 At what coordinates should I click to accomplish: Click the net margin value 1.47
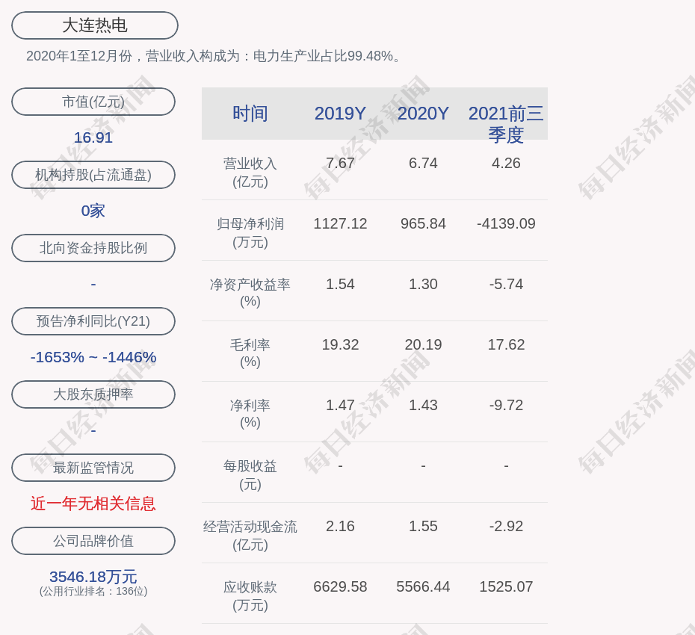click(341, 405)
